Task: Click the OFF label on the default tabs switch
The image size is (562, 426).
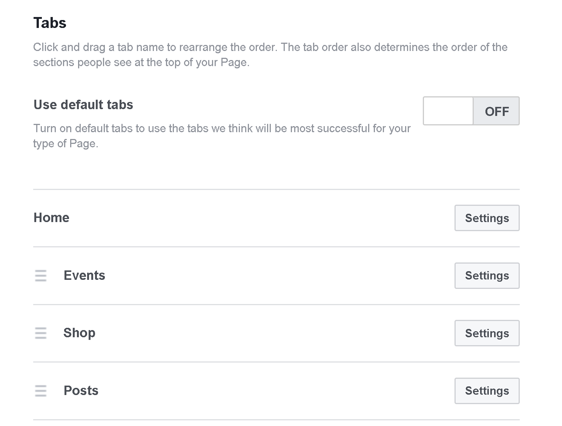Action: tap(496, 111)
